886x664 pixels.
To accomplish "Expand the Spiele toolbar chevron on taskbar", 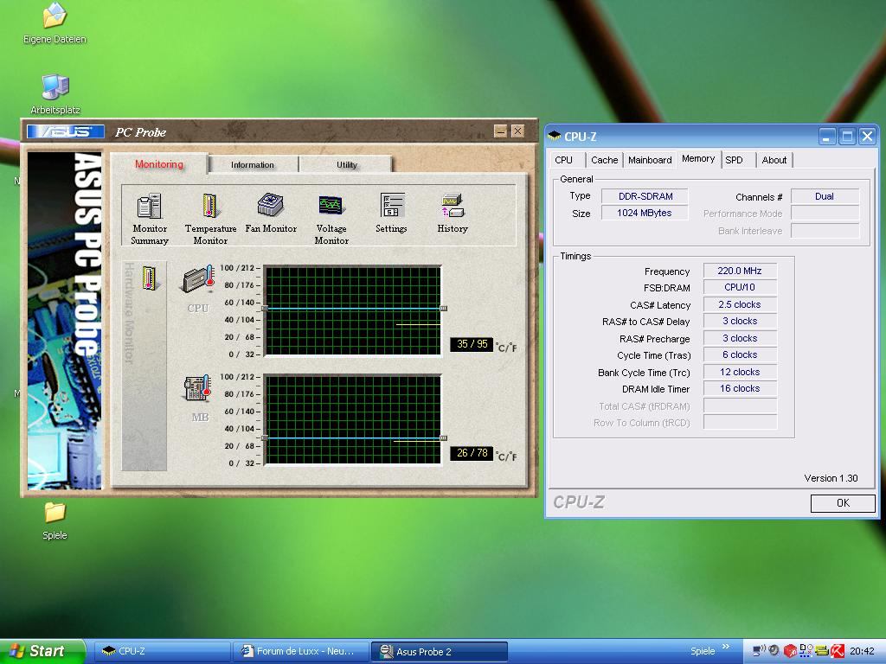I will (x=726, y=647).
